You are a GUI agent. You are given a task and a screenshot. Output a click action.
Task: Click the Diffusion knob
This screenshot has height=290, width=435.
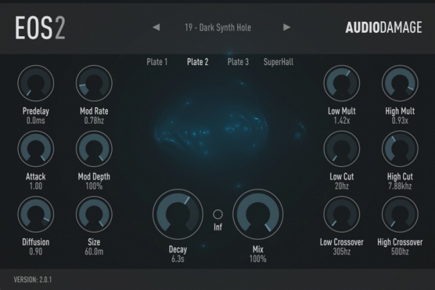point(36,214)
